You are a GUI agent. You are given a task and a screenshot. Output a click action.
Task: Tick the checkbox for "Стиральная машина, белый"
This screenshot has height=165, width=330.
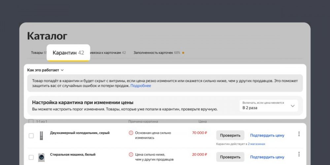pyautogui.click(x=31, y=157)
